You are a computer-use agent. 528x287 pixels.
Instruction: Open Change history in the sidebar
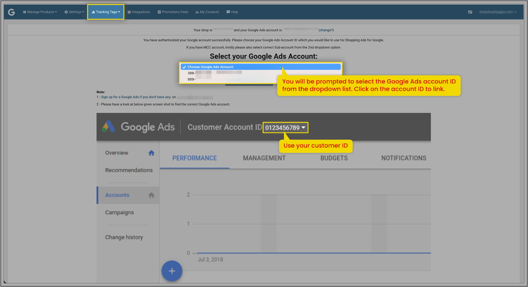pos(124,237)
